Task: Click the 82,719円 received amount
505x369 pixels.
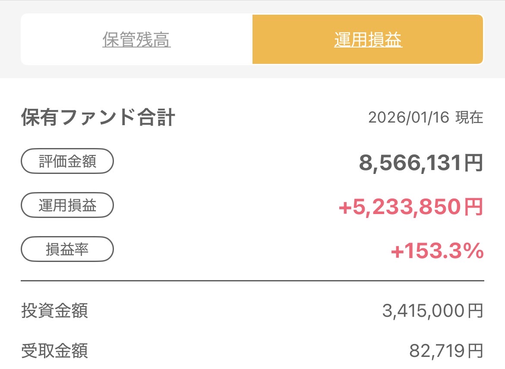Action: coord(446,351)
